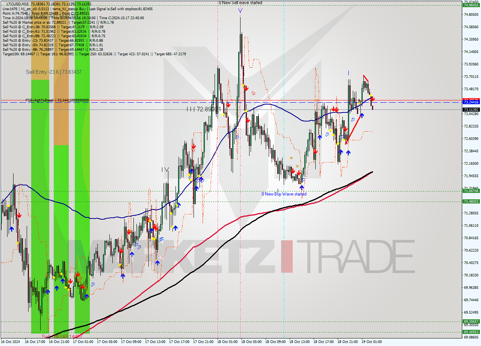Click the 73.92060 price axis value
Screen dimensions: 481x346
coord(471,64)
